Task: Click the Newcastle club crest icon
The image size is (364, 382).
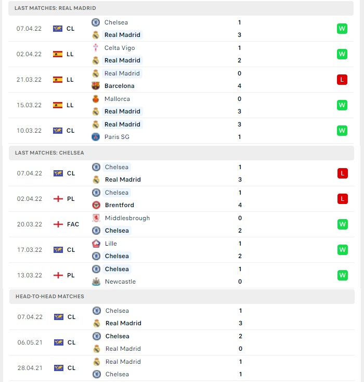Action: [x=96, y=282]
